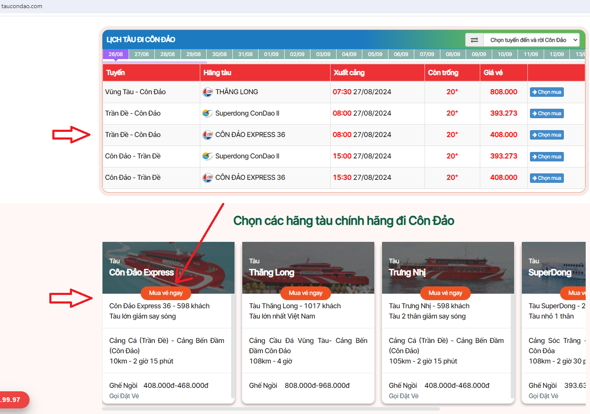Select the 27/08 date tab
Screen dimensions: 590x414
[141, 54]
